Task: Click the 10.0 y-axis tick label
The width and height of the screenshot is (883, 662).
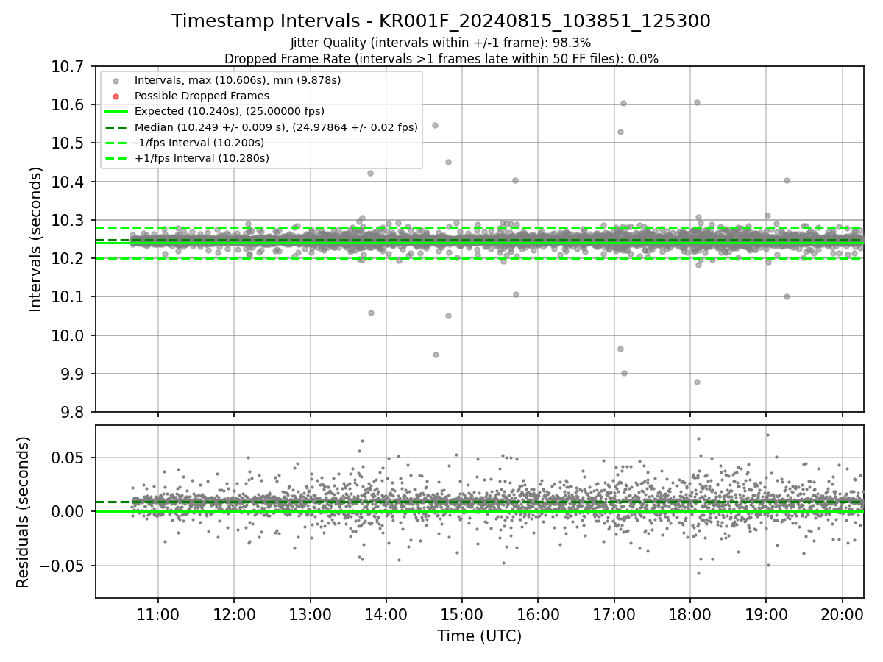Action: tap(68, 335)
